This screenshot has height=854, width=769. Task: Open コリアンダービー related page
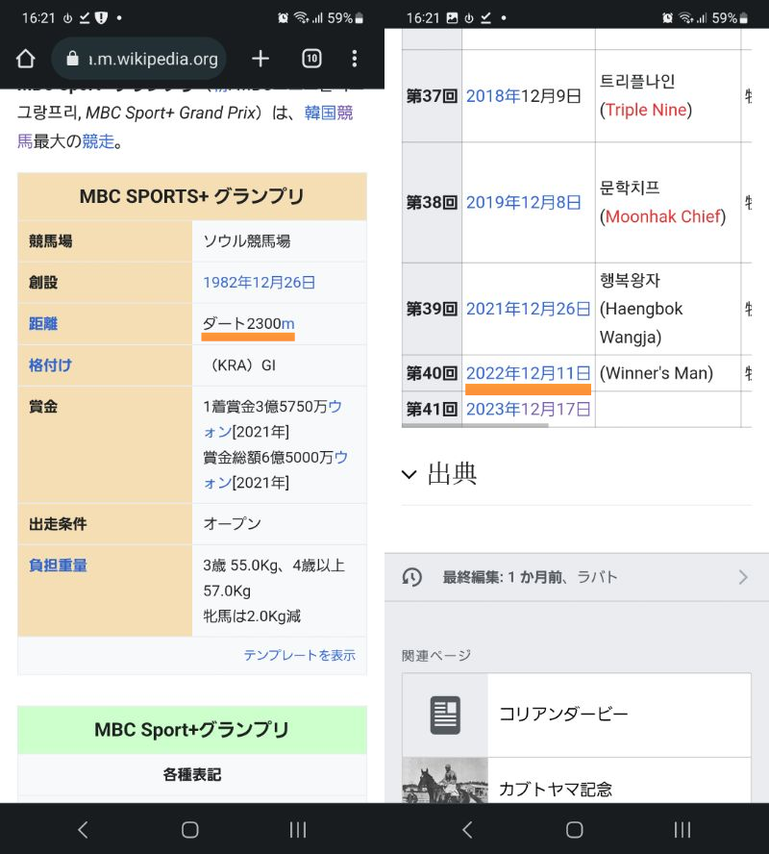coord(577,716)
